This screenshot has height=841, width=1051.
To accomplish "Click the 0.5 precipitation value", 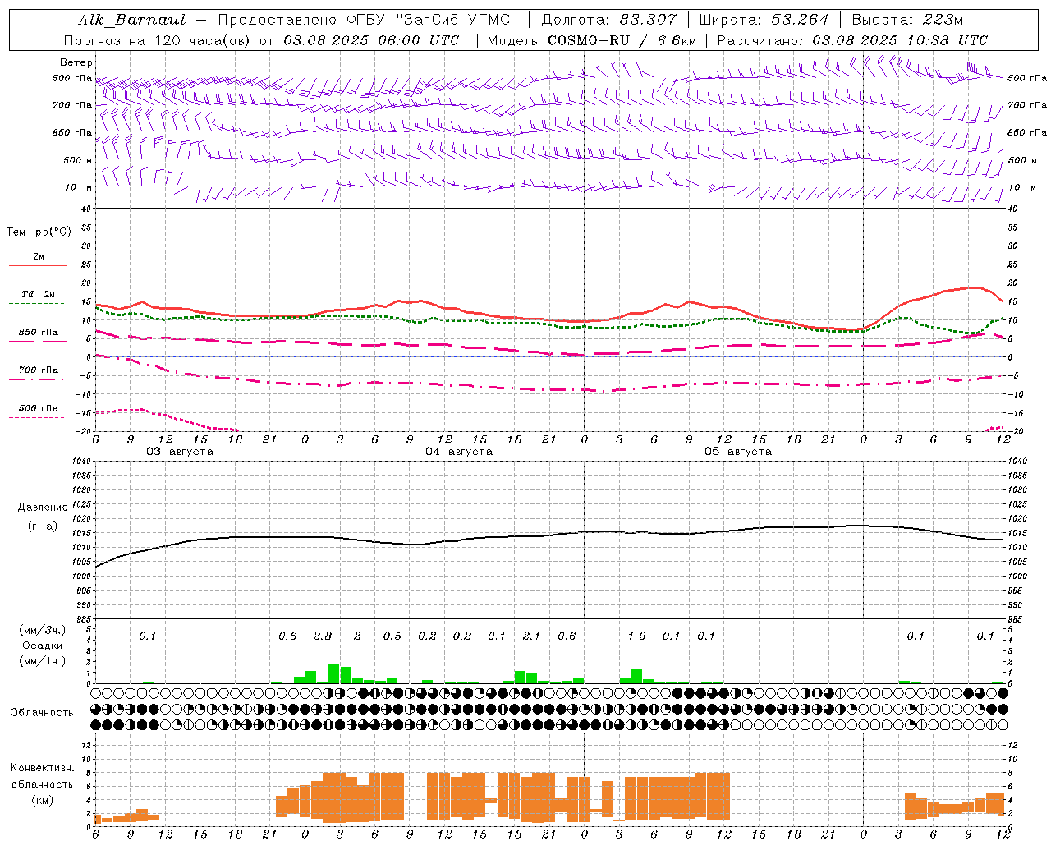I will click(x=392, y=636).
